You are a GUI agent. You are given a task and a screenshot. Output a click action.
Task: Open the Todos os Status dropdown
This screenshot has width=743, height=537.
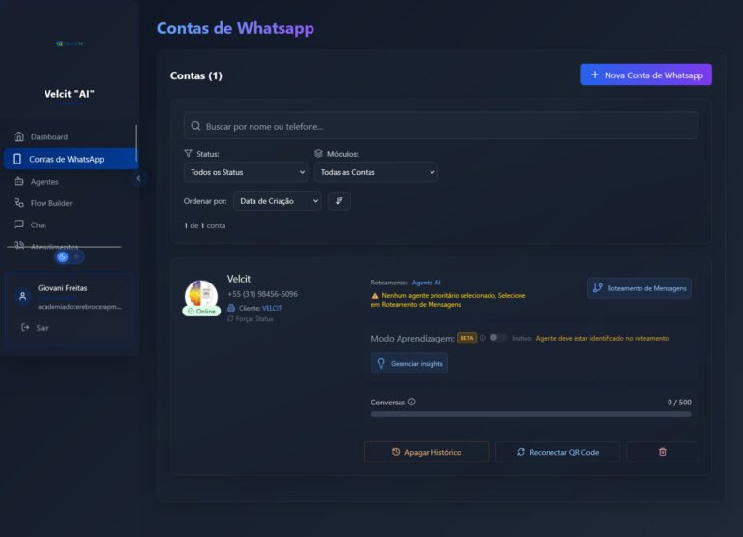(x=246, y=172)
